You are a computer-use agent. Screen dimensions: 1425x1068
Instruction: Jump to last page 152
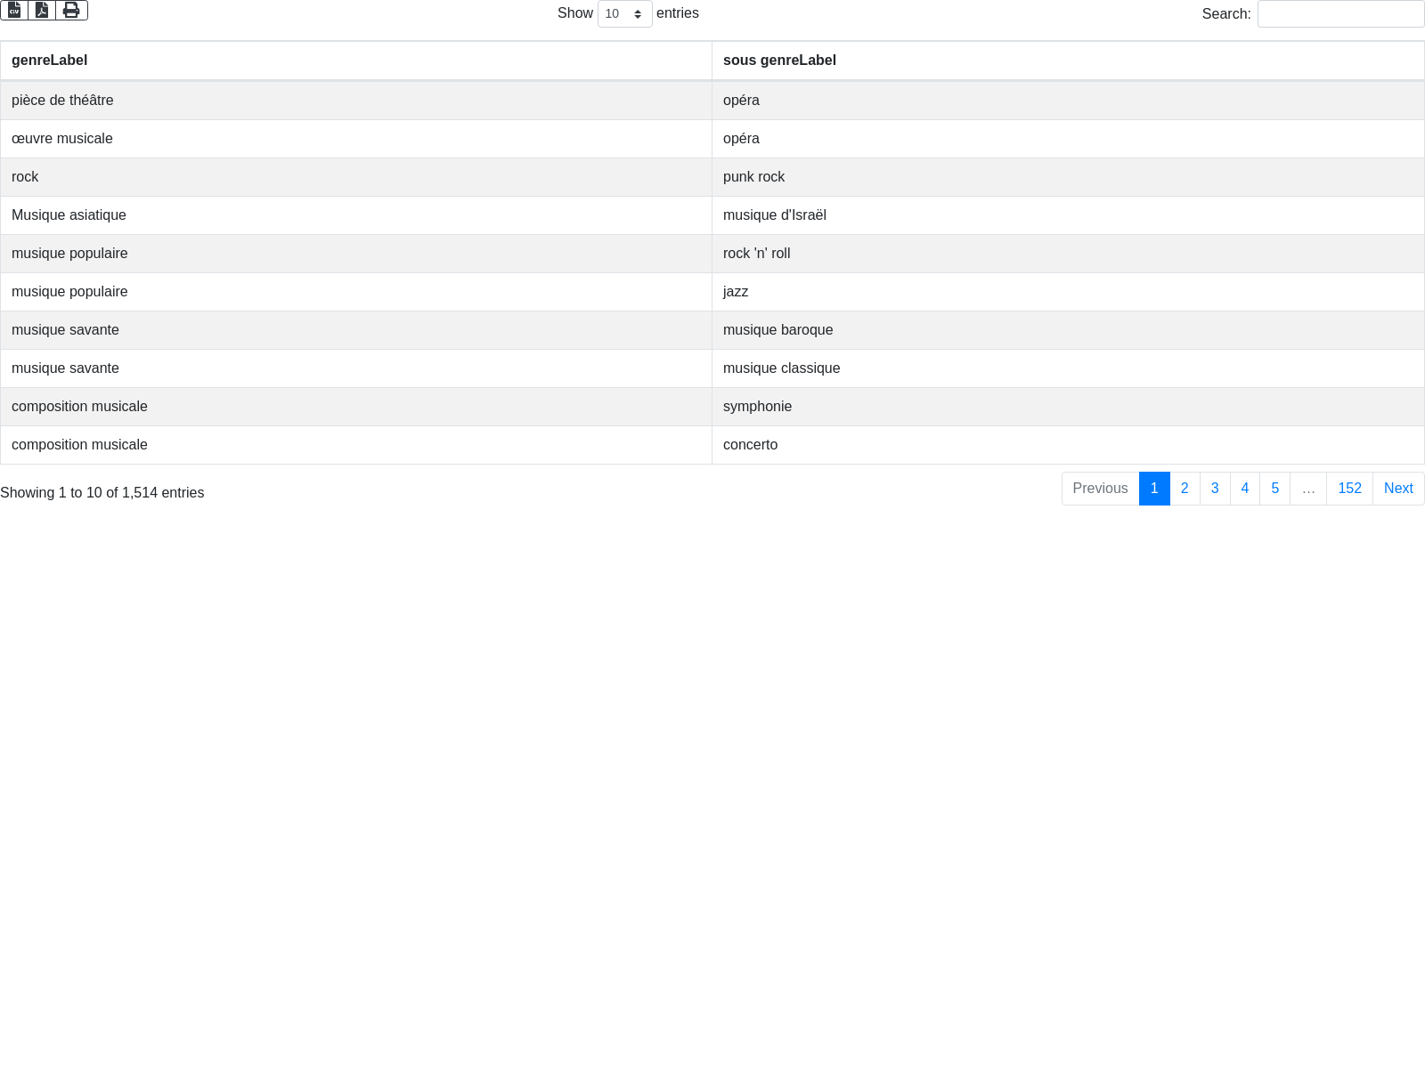1349,489
